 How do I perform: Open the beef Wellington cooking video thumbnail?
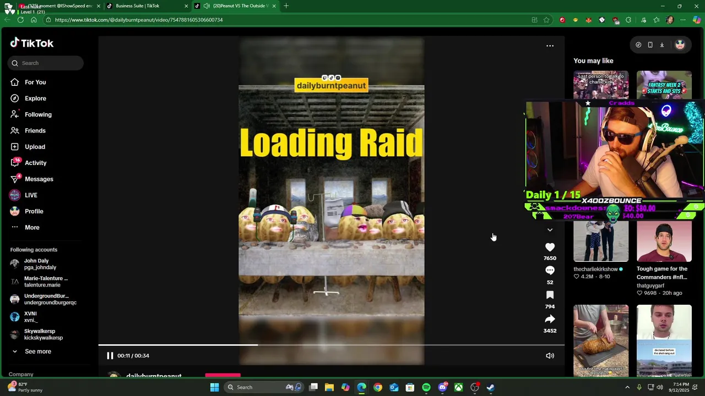601,340
